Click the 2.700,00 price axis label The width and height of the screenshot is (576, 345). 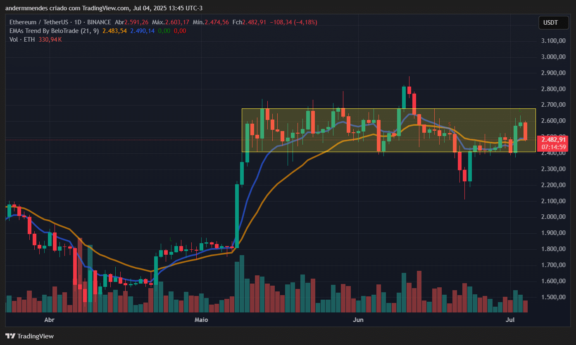pyautogui.click(x=552, y=105)
